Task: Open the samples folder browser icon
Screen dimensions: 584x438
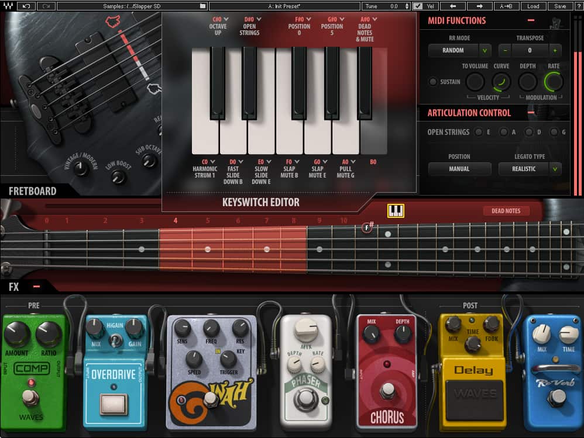Action: coord(202,6)
